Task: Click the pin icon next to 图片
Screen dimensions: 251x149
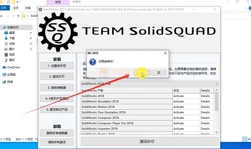Action: tap(31, 49)
